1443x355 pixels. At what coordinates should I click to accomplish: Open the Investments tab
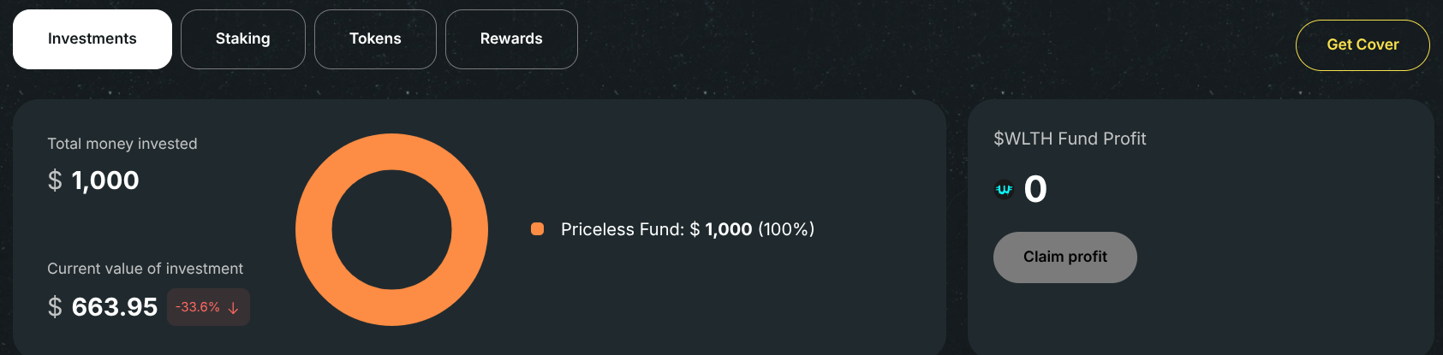pos(92,39)
